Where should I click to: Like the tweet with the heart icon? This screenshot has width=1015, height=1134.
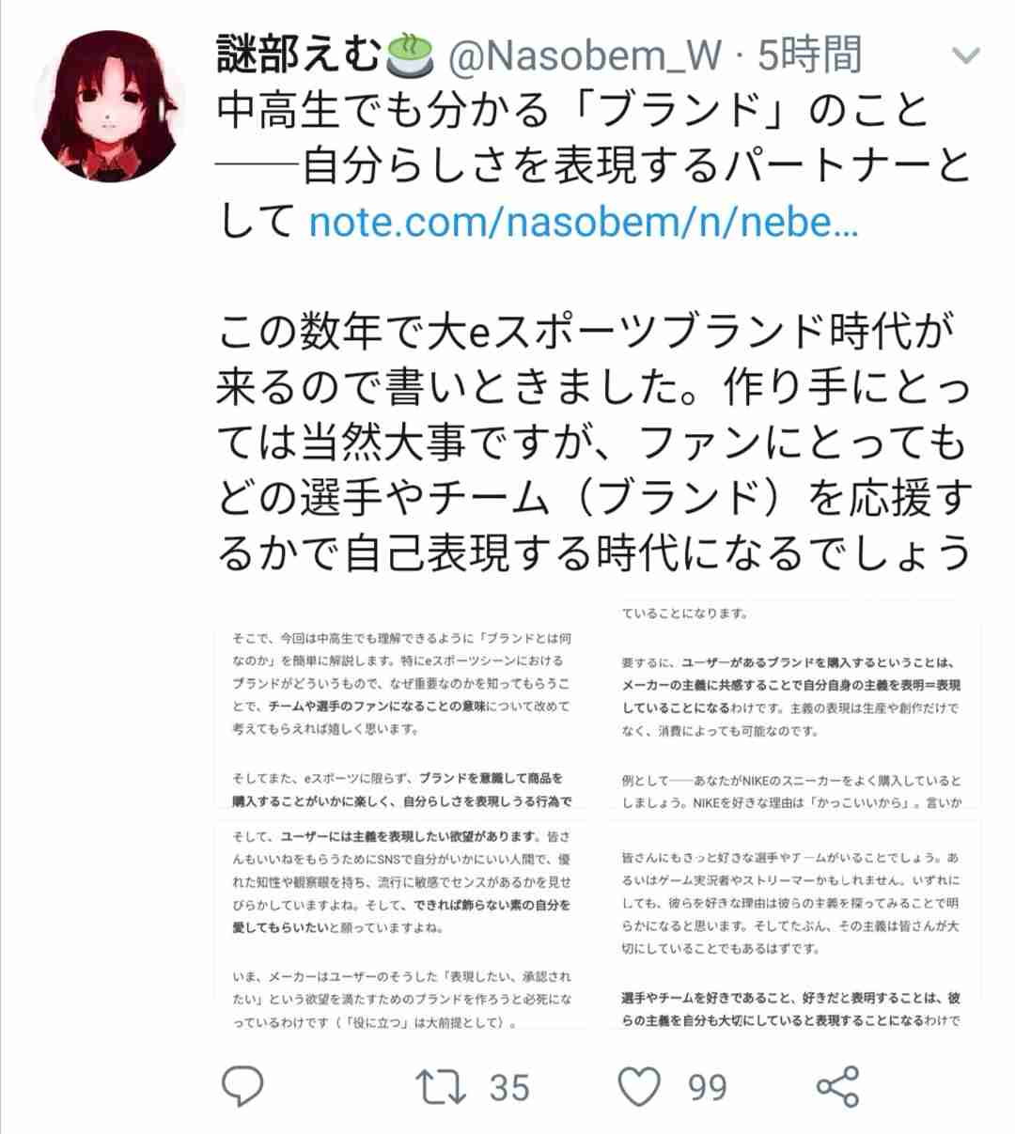tap(639, 1087)
